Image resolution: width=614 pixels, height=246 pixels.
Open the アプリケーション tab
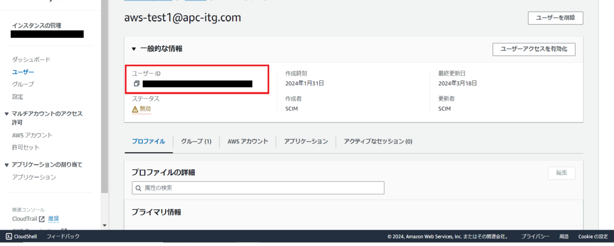pyautogui.click(x=306, y=141)
